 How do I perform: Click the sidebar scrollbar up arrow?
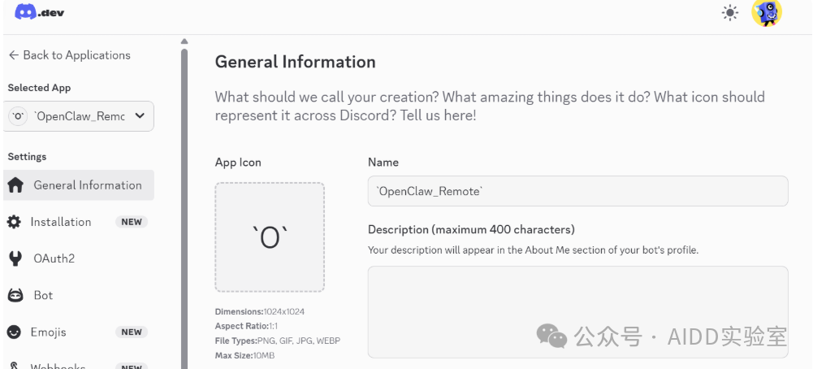(x=184, y=41)
